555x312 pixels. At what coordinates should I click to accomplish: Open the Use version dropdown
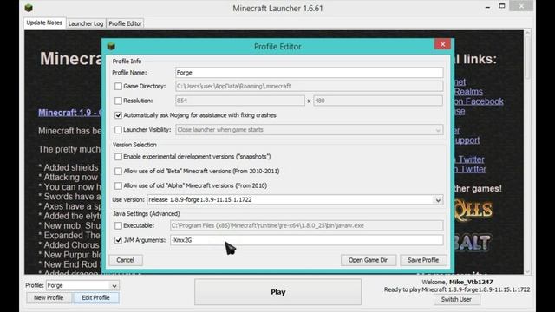(x=295, y=200)
